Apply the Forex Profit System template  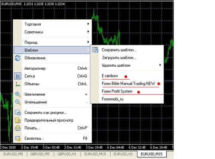(127, 91)
